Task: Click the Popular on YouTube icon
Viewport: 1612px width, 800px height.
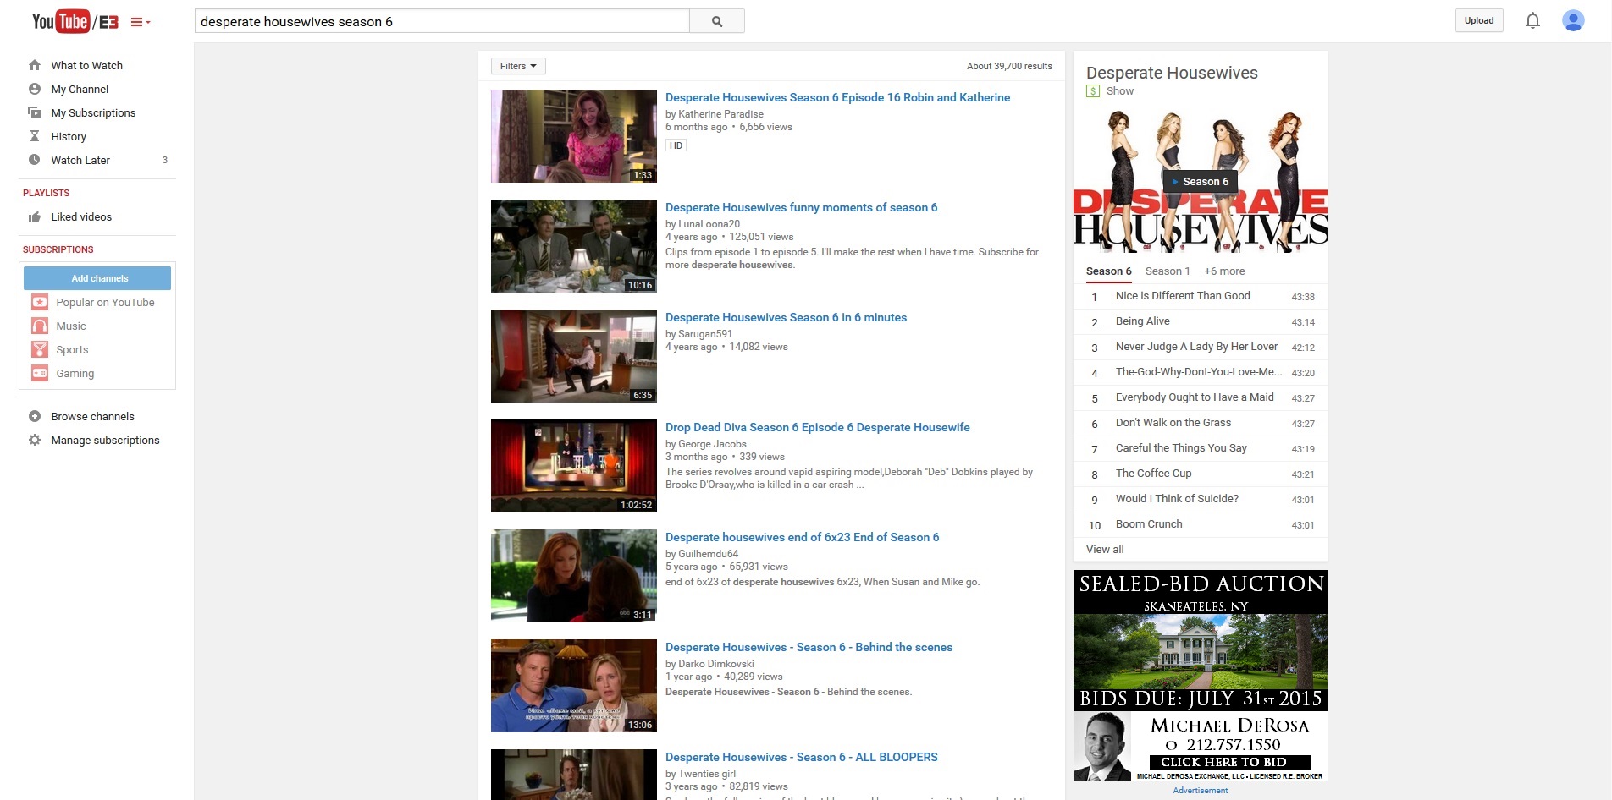Action: [40, 302]
